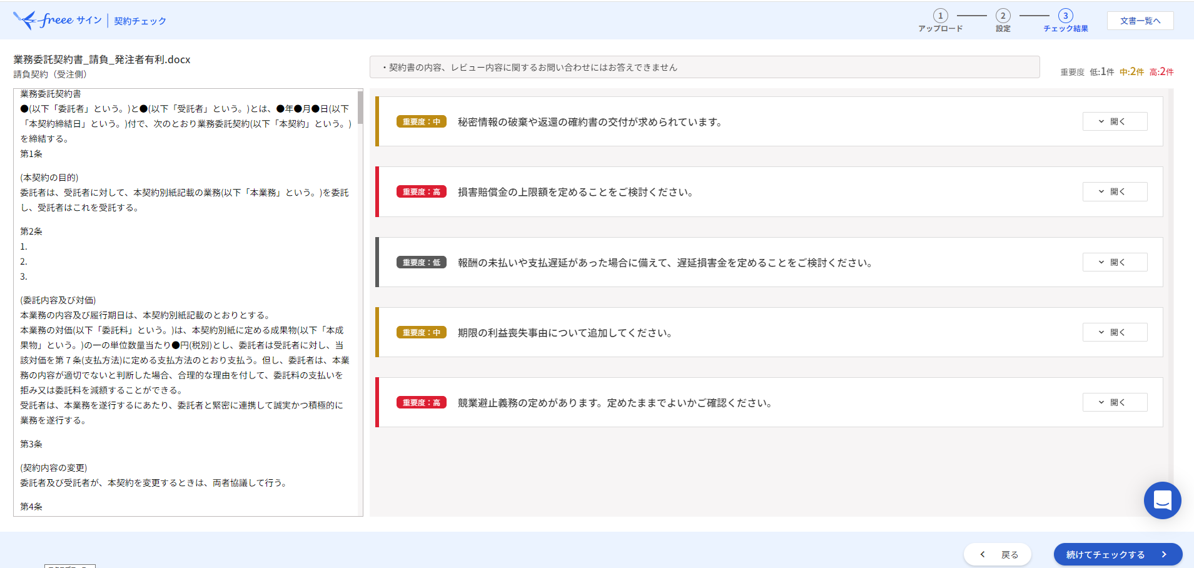Click step 2 設定 circle indicator

1002,16
